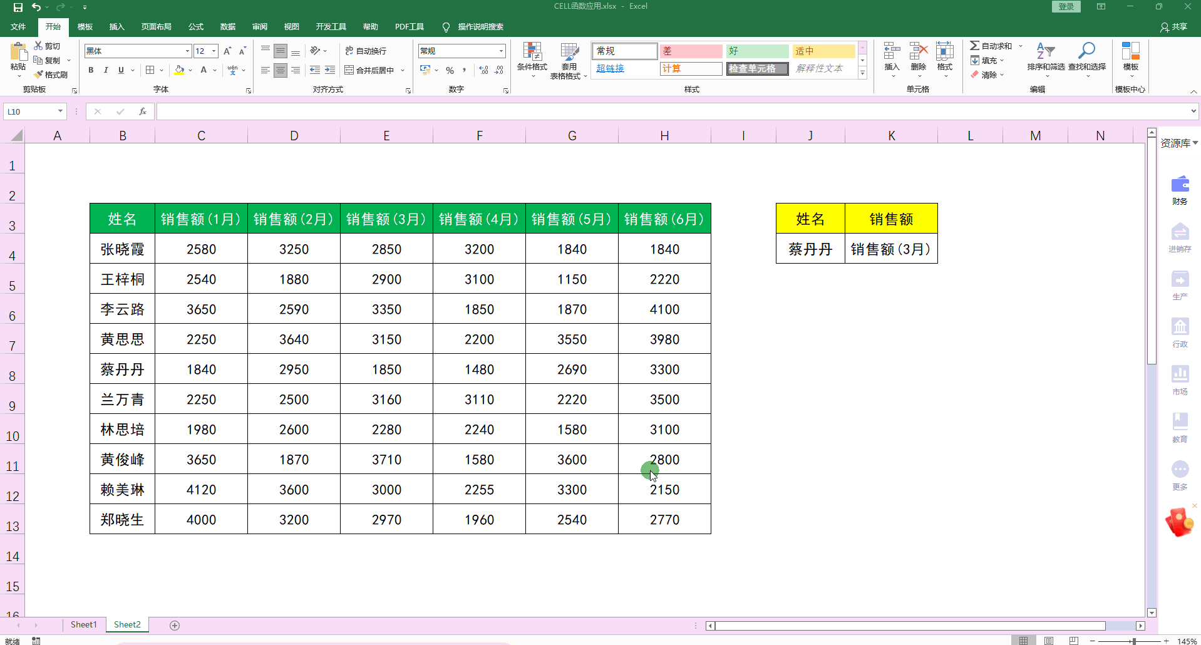Open the Merge and Center dropdown arrow
This screenshot has width=1201, height=645.
pos(403,70)
